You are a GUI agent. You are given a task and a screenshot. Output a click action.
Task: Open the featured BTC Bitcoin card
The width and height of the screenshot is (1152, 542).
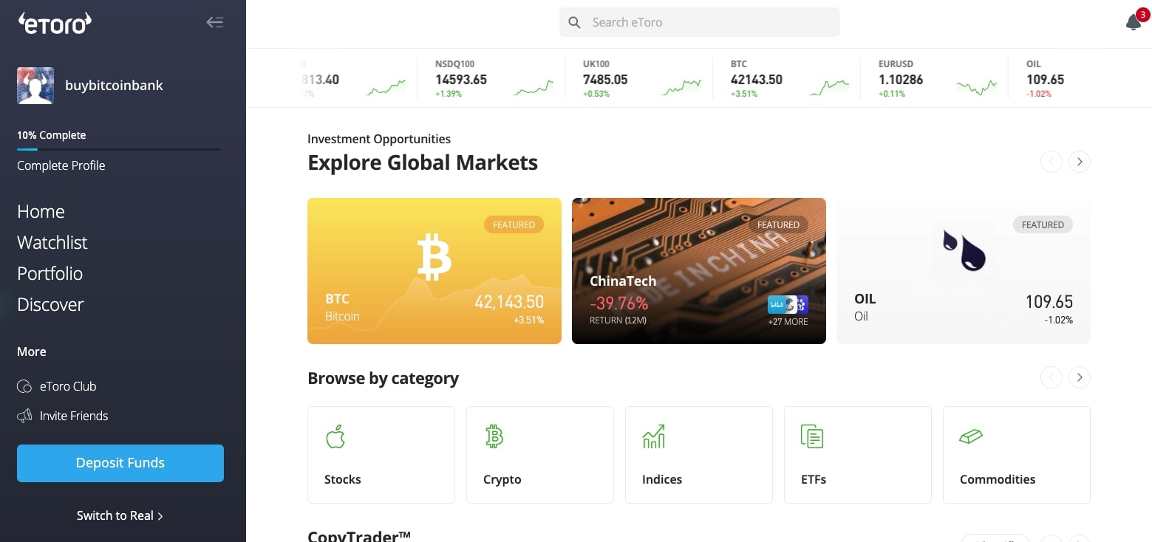pos(434,271)
